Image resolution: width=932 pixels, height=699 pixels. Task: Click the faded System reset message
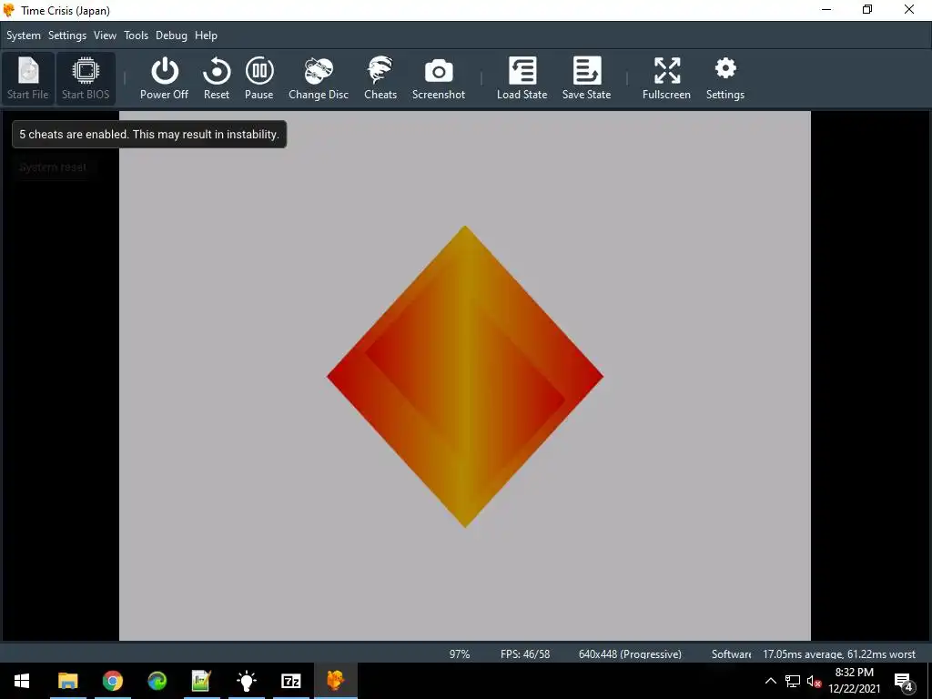53,167
